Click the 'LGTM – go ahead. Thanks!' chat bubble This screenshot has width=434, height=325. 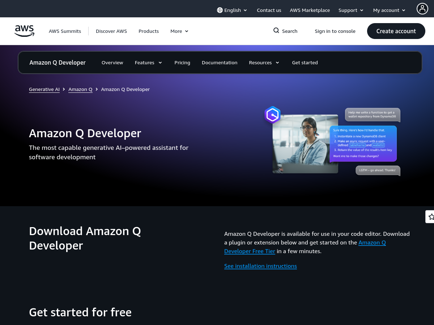click(378, 170)
